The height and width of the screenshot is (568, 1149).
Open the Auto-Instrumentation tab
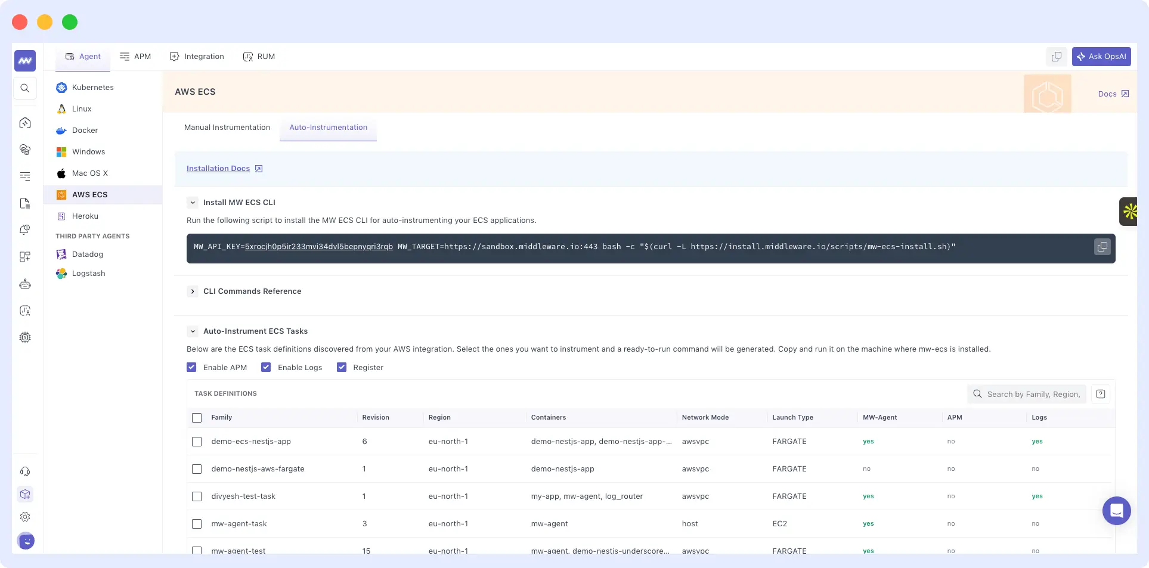[328, 128]
